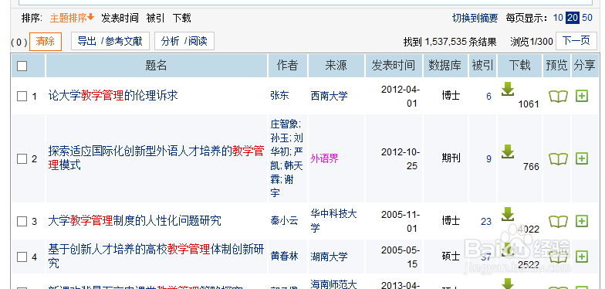Image resolution: width=605 pixels, height=289 pixels.
Task: Open preview for the 外语界 article
Action: point(559,158)
